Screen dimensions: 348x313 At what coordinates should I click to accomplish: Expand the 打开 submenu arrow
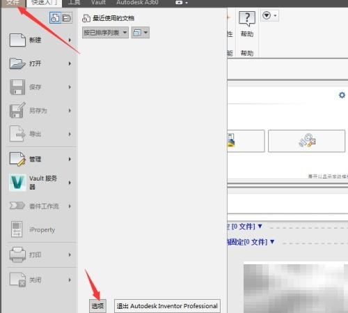tap(70, 63)
